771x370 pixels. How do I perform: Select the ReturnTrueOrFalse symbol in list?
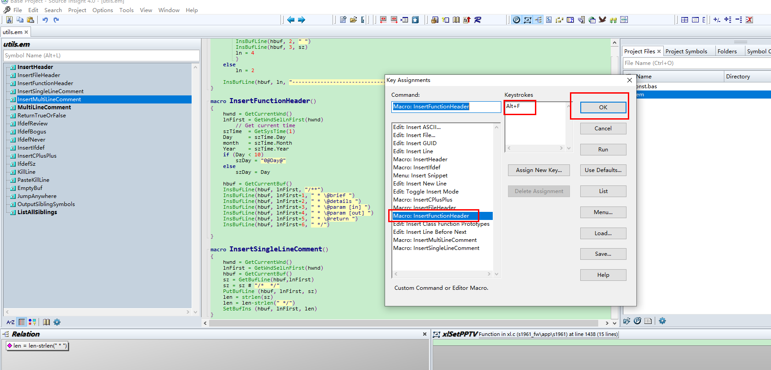(x=41, y=116)
